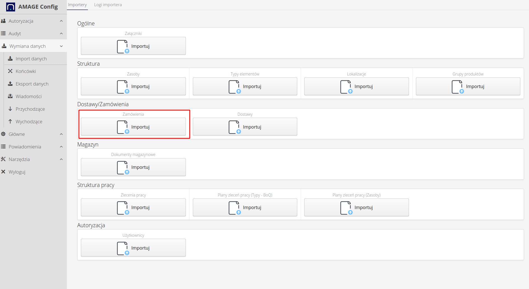Click Importuj for Plany zleceń pracy (Zasoby)

point(356,207)
